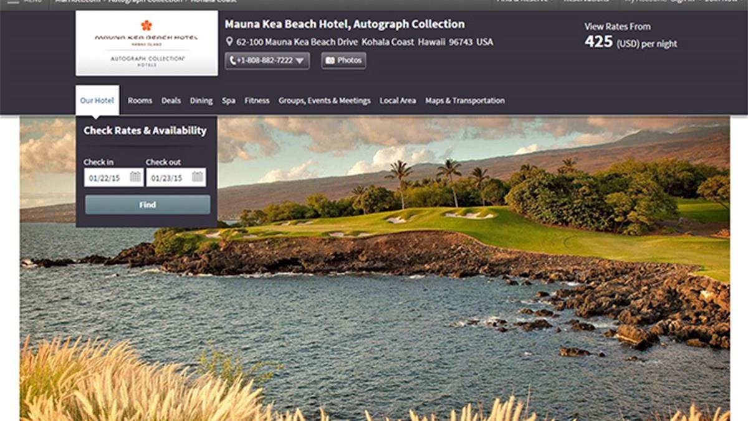Open the check-in calendar icon
Image resolution: width=748 pixels, height=421 pixels.
coord(135,177)
